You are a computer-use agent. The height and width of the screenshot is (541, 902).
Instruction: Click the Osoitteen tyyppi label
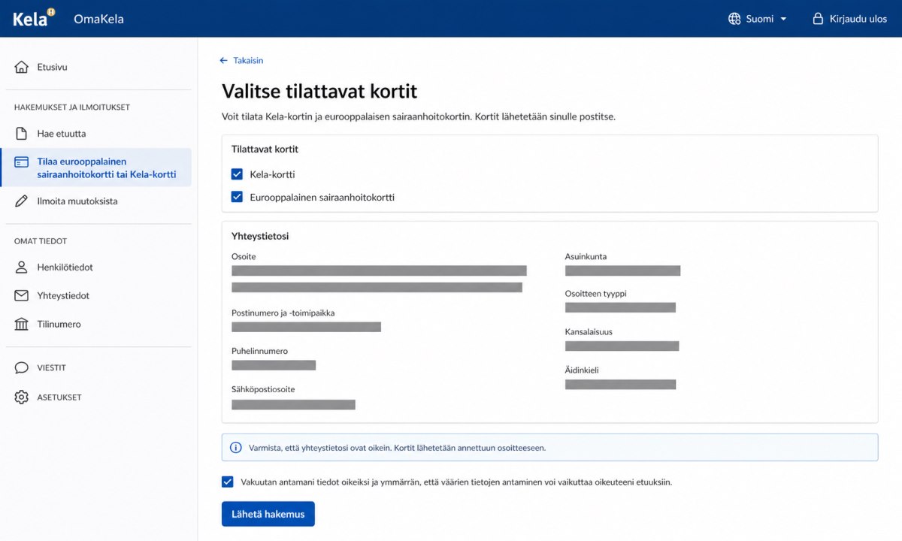coord(595,294)
